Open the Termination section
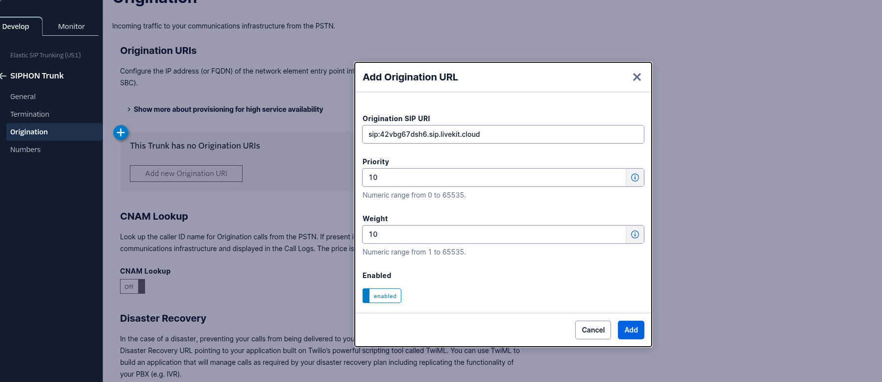Viewport: 882px width, 382px height. pos(30,114)
